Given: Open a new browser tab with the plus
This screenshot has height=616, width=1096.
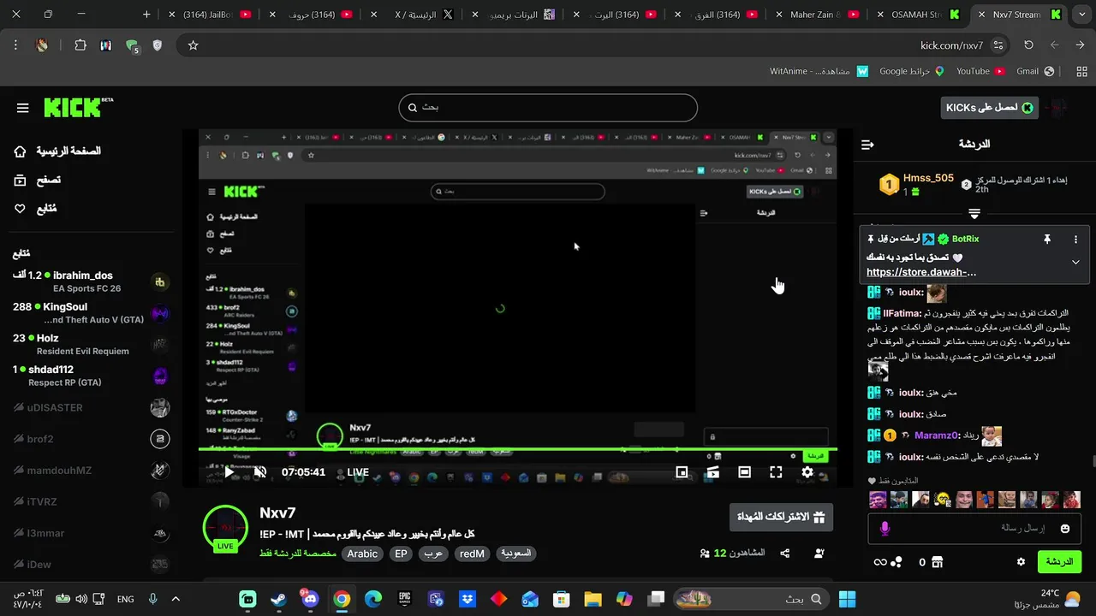Looking at the screenshot, I should point(146,15).
